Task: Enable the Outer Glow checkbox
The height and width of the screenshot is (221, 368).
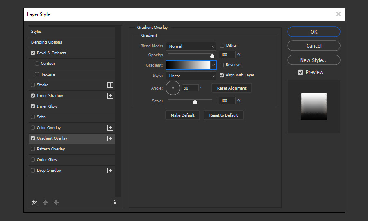Action: point(33,159)
